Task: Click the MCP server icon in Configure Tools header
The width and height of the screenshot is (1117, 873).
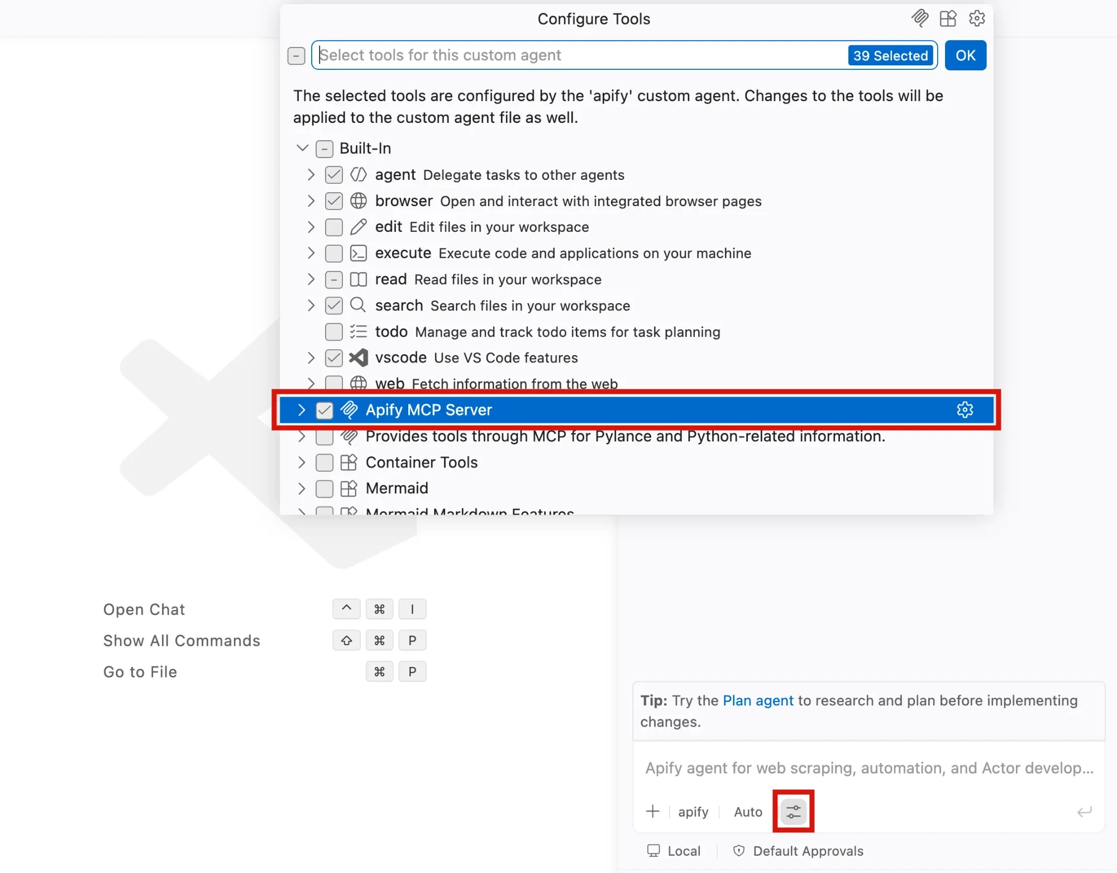Action: 920,18
